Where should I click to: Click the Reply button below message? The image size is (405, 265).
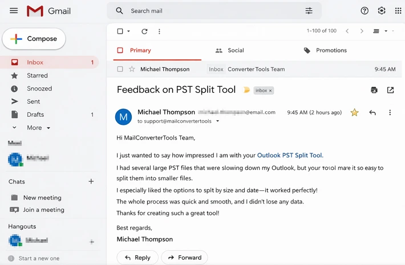137,258
